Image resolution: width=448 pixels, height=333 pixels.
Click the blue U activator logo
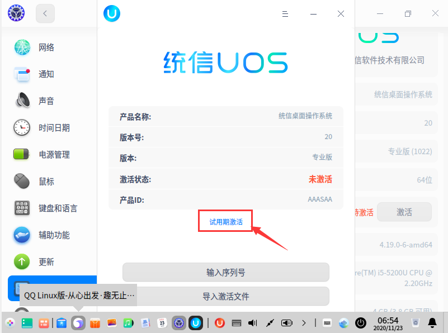pos(112,13)
